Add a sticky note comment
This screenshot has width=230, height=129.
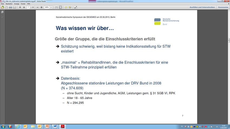click(66, 7)
